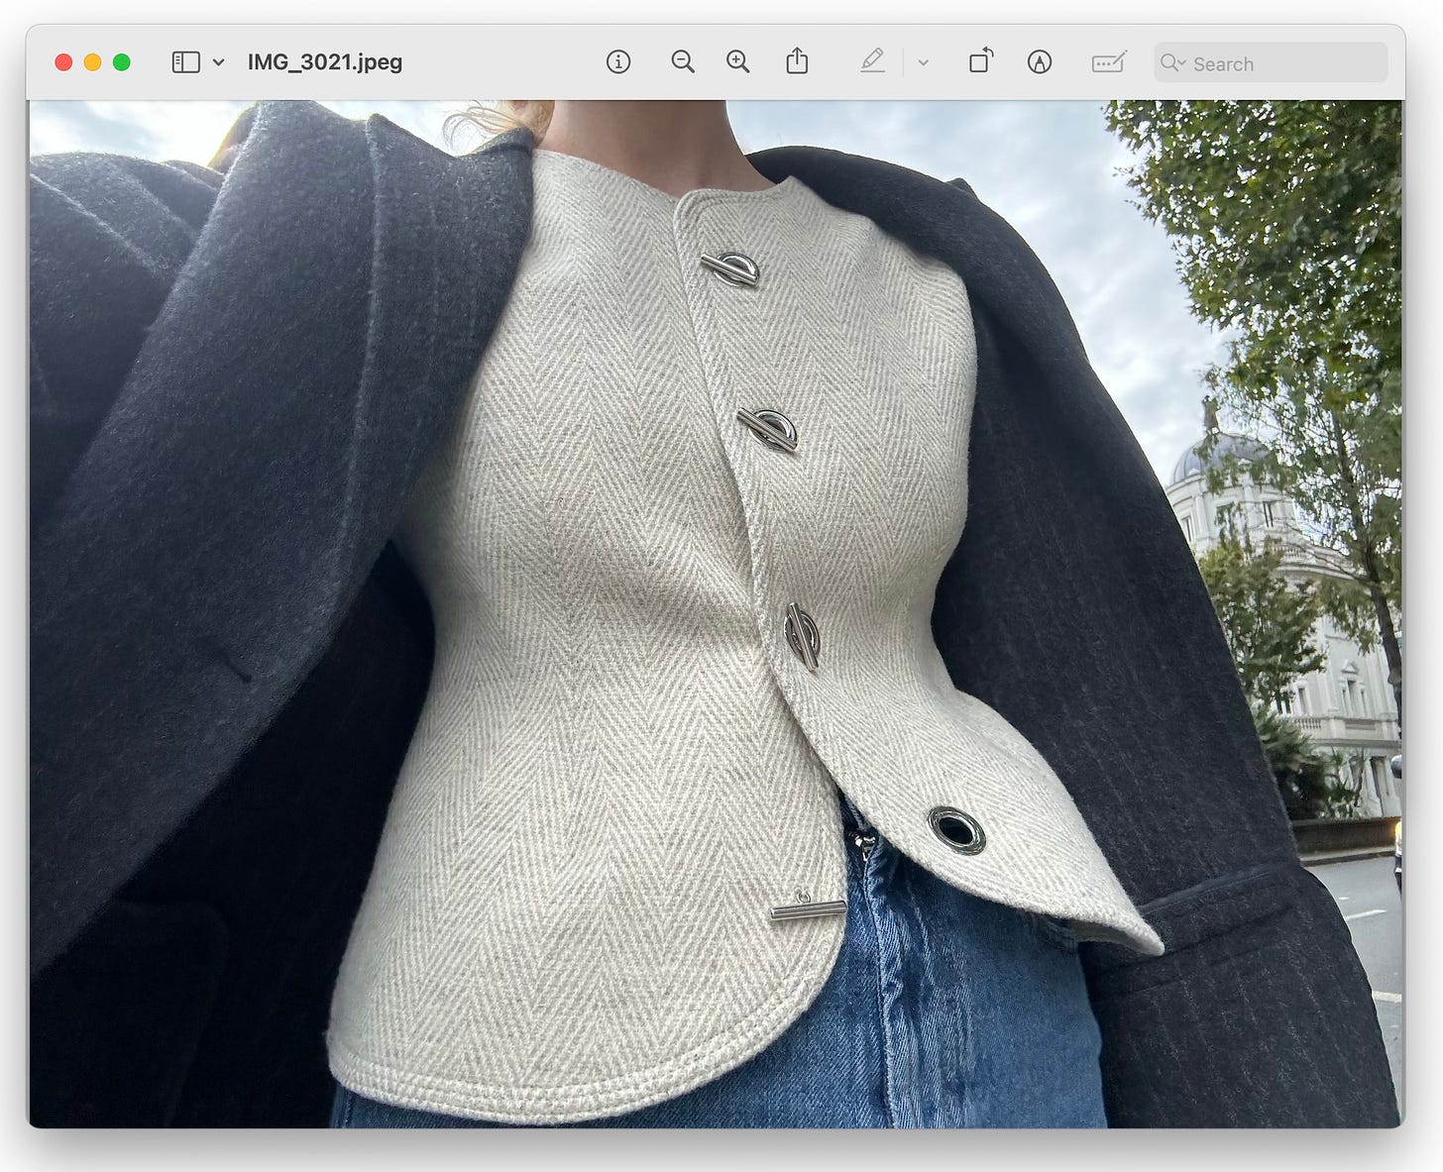
Task: Rotate the image left
Action: [981, 61]
